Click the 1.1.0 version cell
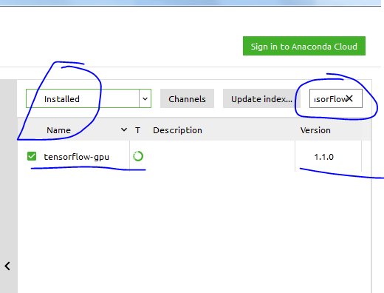The width and height of the screenshot is (384, 293). (x=323, y=157)
